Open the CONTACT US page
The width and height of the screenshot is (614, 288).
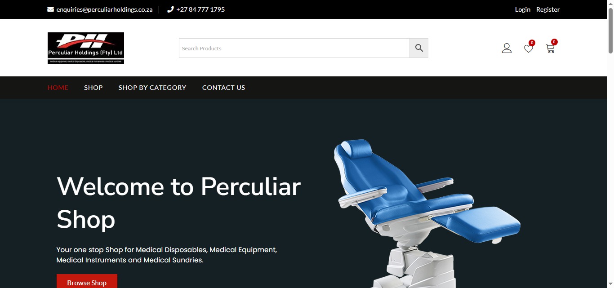[224, 88]
